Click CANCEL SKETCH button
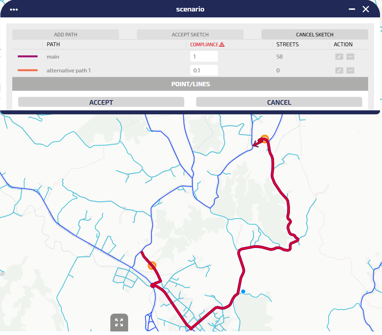The image size is (382, 335). tap(314, 34)
